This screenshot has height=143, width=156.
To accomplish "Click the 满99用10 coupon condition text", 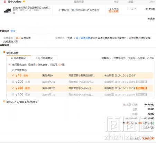I will [x=47, y=75].
